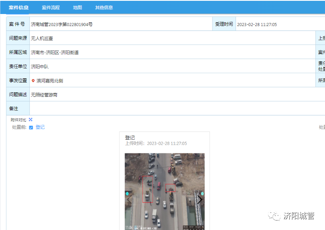Click the empty 备注 field
The height and width of the screenshot is (230, 325).
tap(165, 108)
